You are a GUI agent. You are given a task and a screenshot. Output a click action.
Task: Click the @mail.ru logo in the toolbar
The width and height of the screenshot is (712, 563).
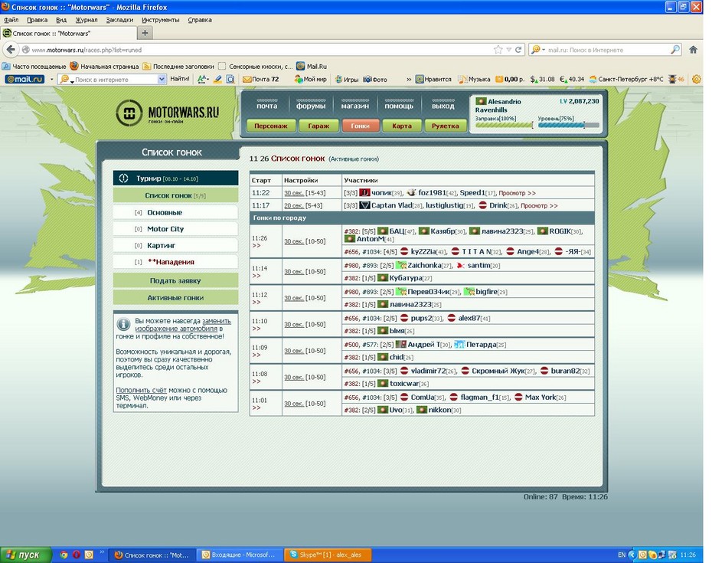point(24,79)
